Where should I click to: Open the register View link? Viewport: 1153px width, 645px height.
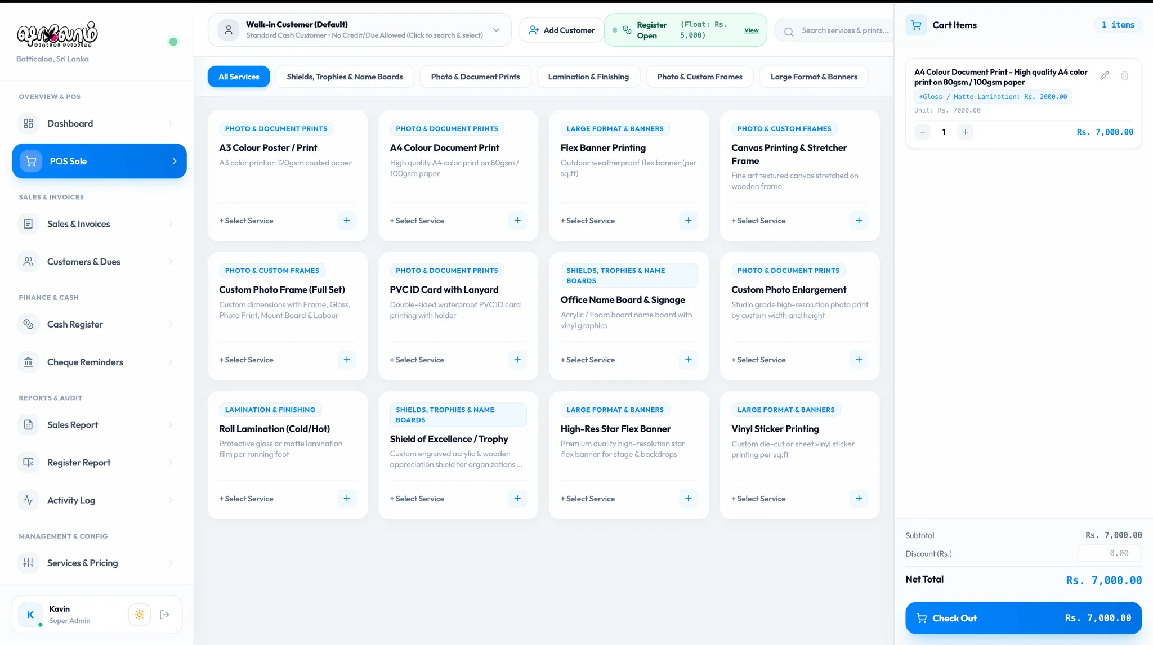pos(751,30)
